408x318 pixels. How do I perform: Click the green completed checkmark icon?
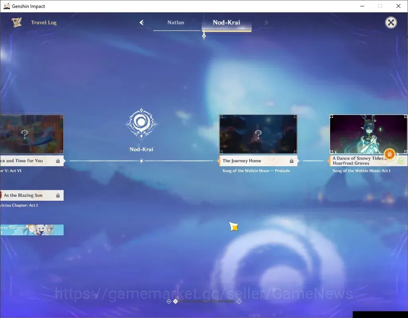tap(401, 161)
